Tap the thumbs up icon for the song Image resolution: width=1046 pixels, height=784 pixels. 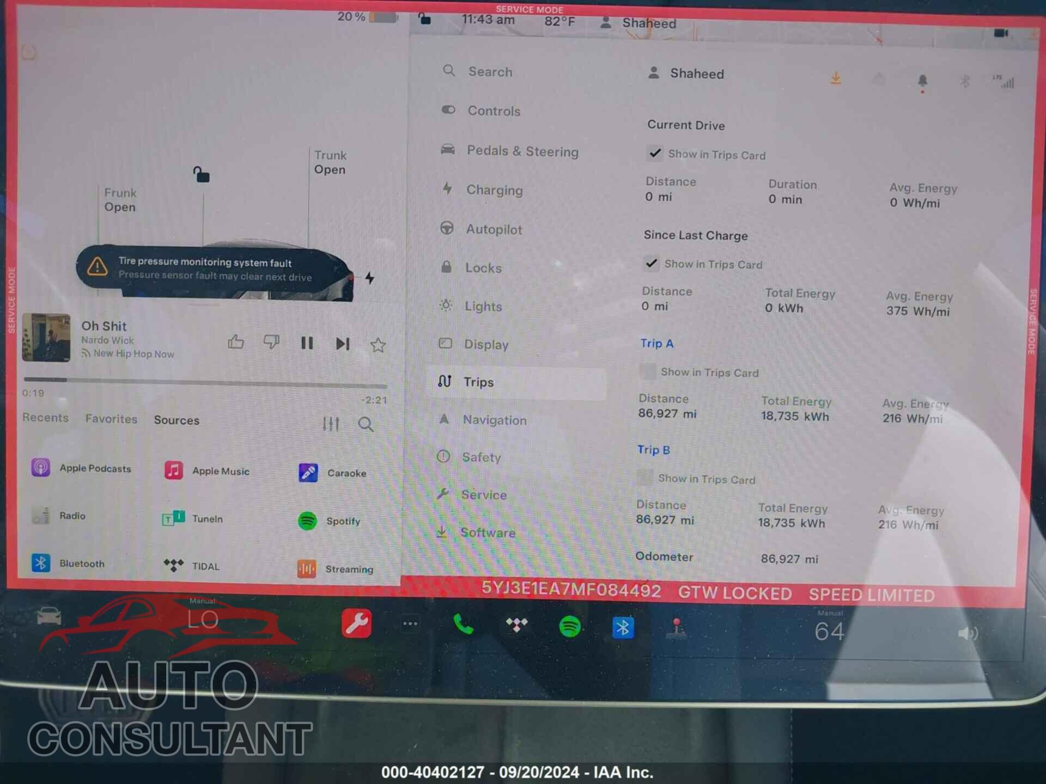[x=235, y=342]
